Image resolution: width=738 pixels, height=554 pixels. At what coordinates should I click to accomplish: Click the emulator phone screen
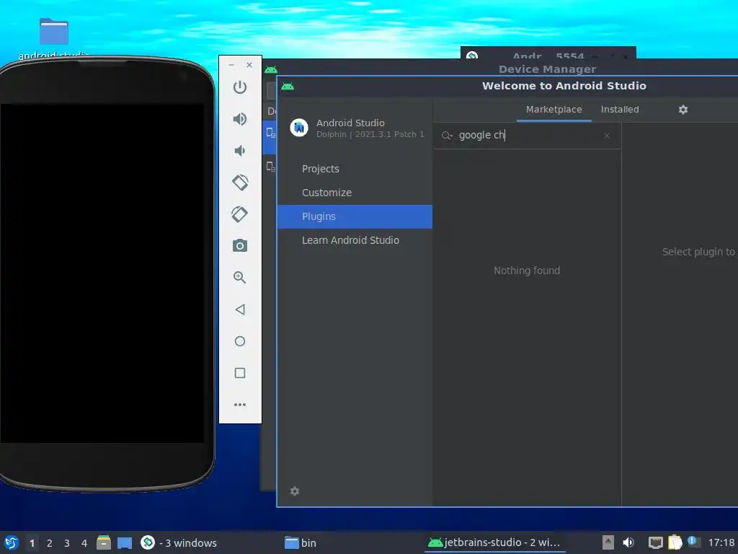point(102,273)
